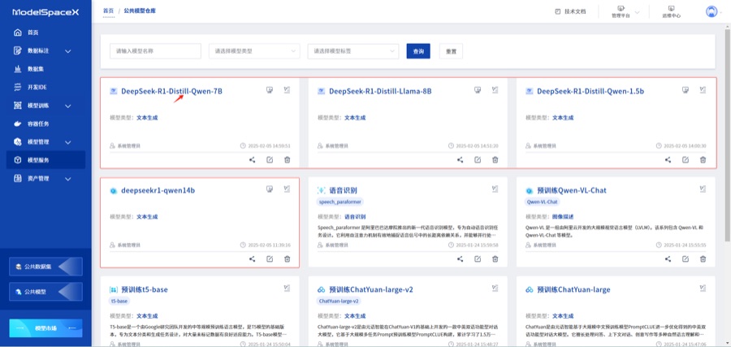731x347 pixels.
Task: Click the 查询 search button
Action: pos(418,51)
